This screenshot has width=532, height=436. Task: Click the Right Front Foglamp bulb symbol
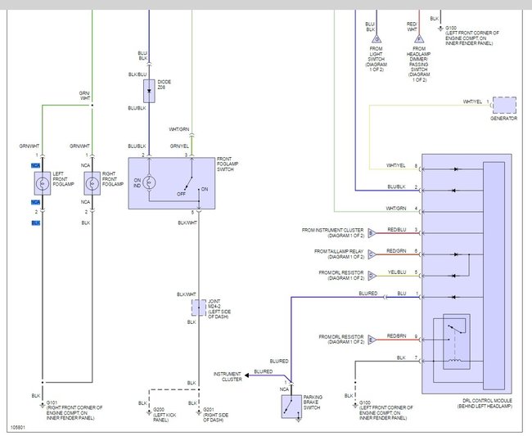[x=92, y=183]
